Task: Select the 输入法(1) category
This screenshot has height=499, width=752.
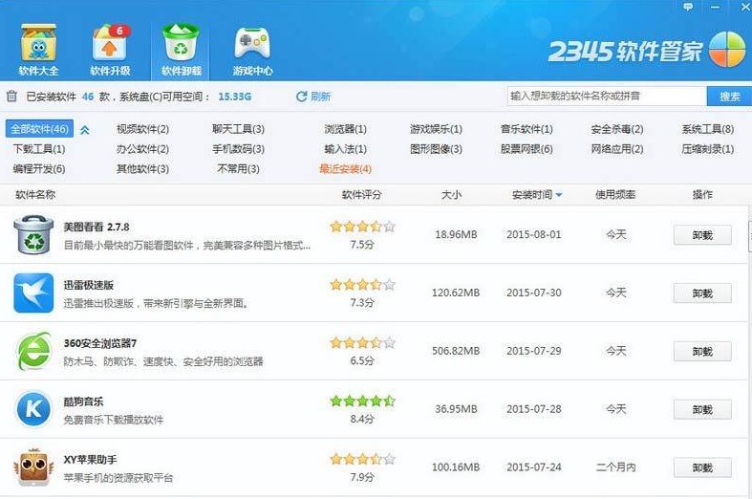Action: pyautogui.click(x=345, y=149)
